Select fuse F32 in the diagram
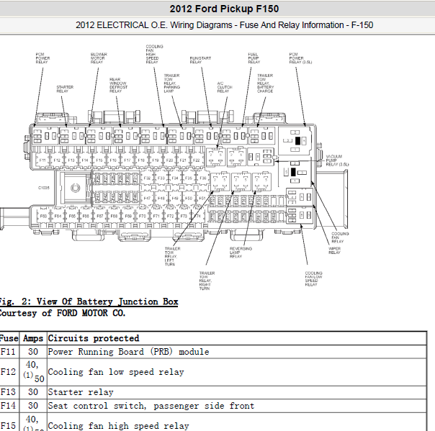435x431 pixels. pyautogui.click(x=147, y=178)
